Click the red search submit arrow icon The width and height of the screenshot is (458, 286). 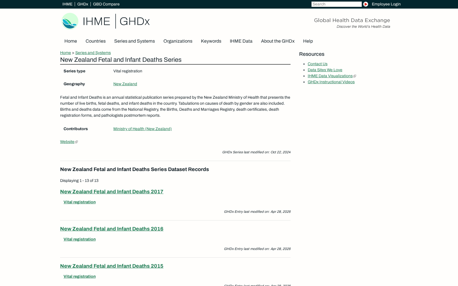(x=366, y=4)
